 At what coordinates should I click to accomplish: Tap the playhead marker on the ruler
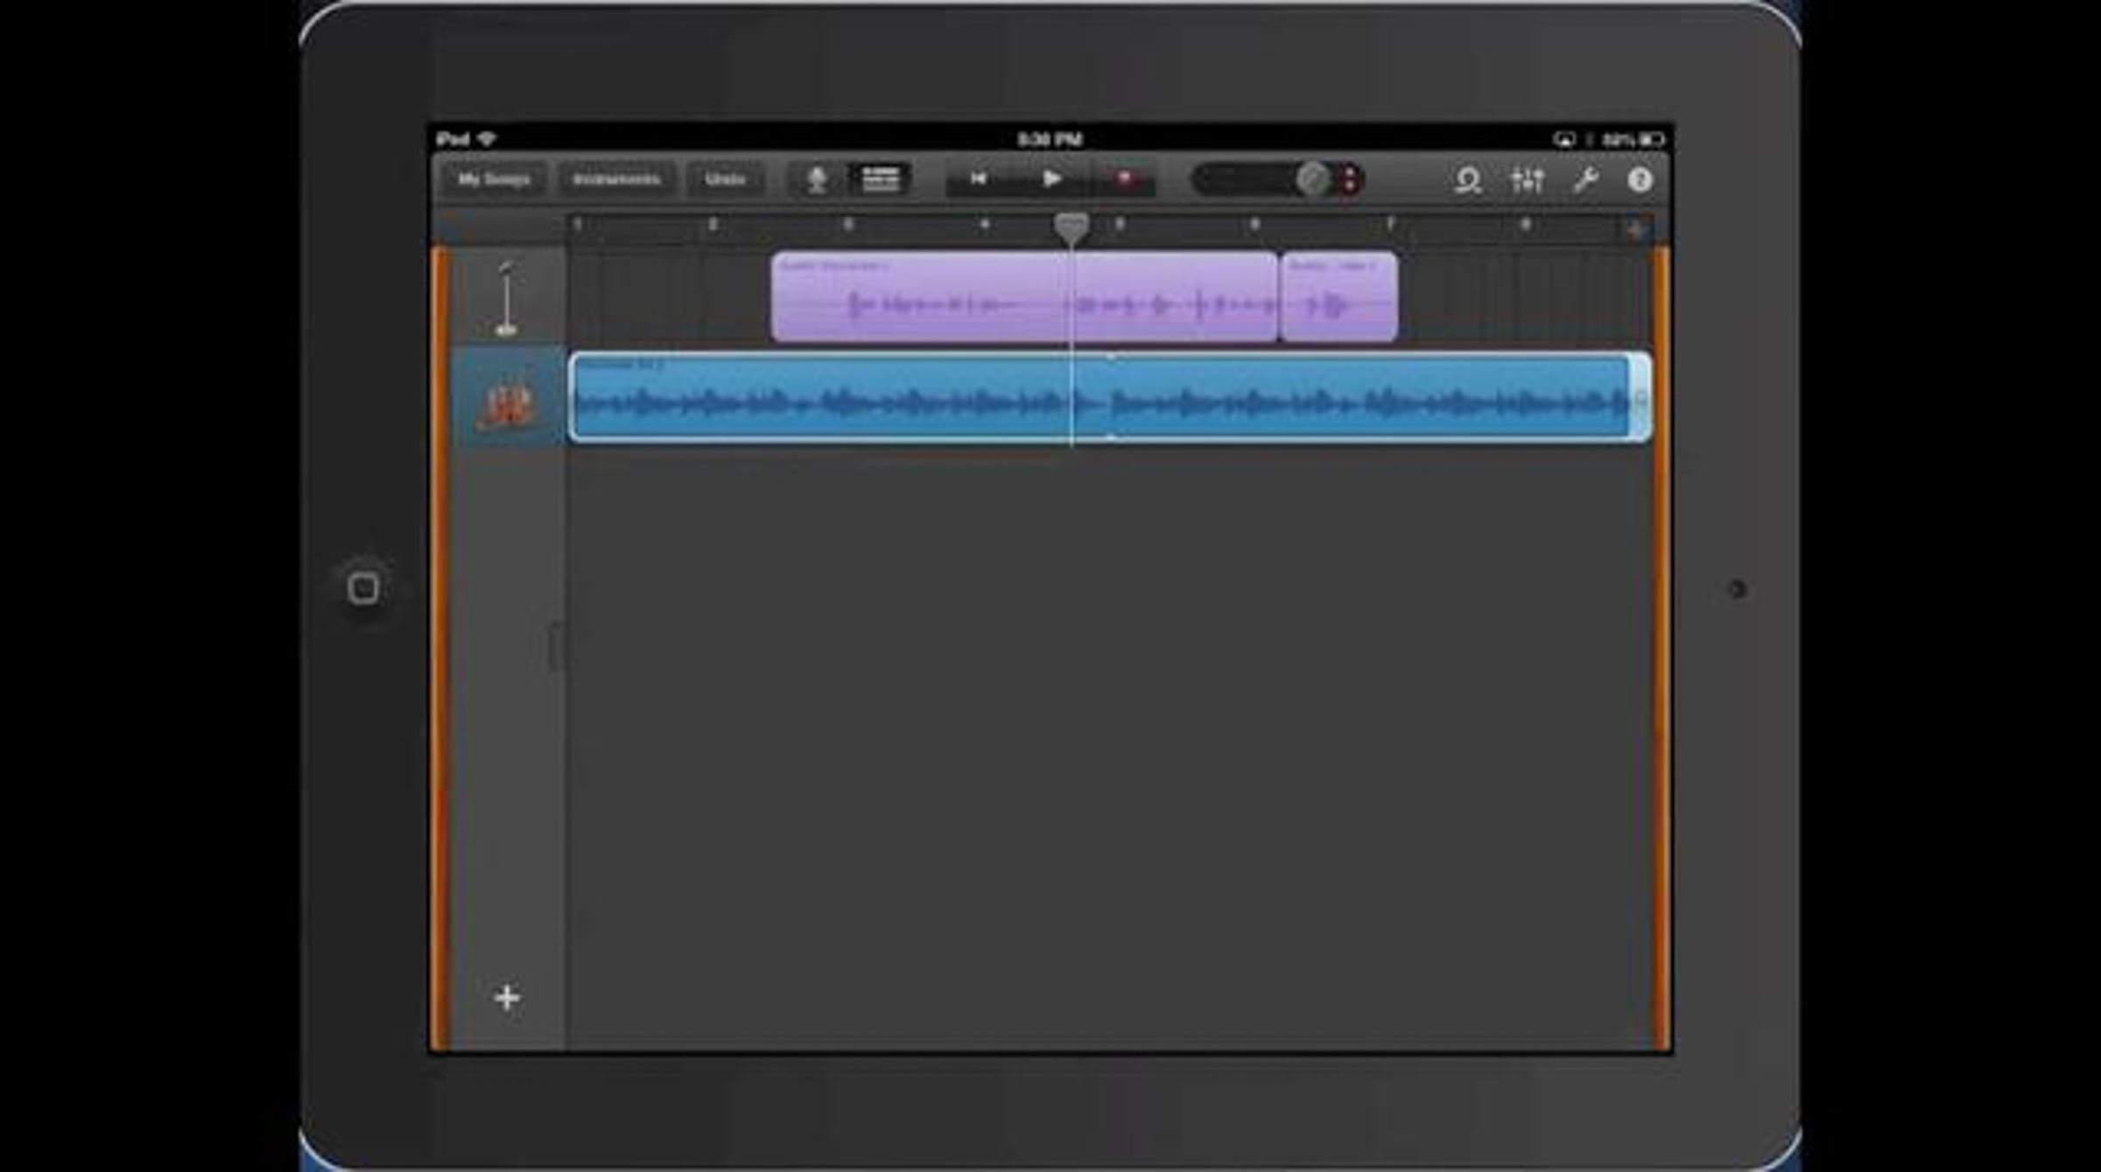tap(1071, 227)
